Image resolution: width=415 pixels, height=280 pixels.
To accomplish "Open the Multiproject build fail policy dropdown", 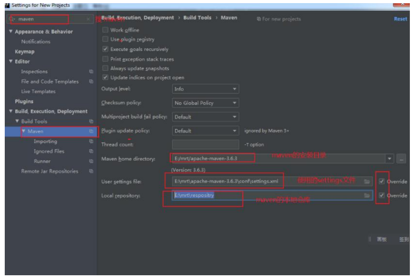I will coord(206,117).
